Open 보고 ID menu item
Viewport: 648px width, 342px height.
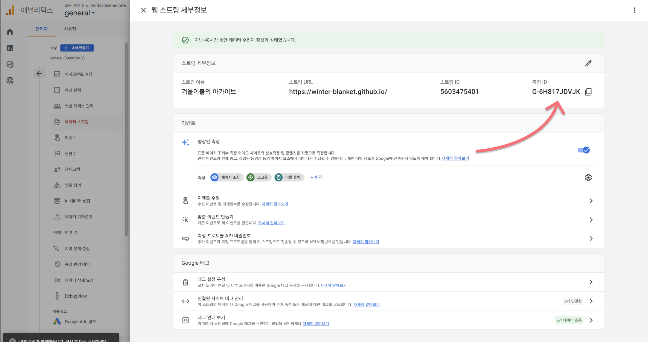pos(87,233)
